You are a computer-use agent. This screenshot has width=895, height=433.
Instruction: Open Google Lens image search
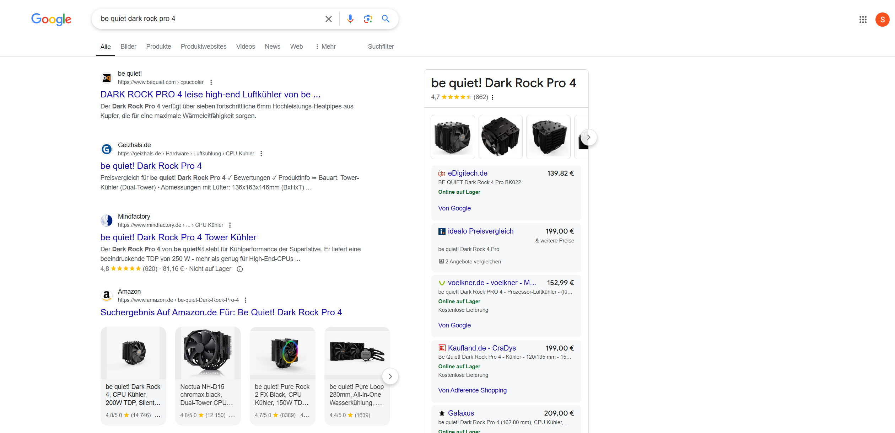point(368,19)
